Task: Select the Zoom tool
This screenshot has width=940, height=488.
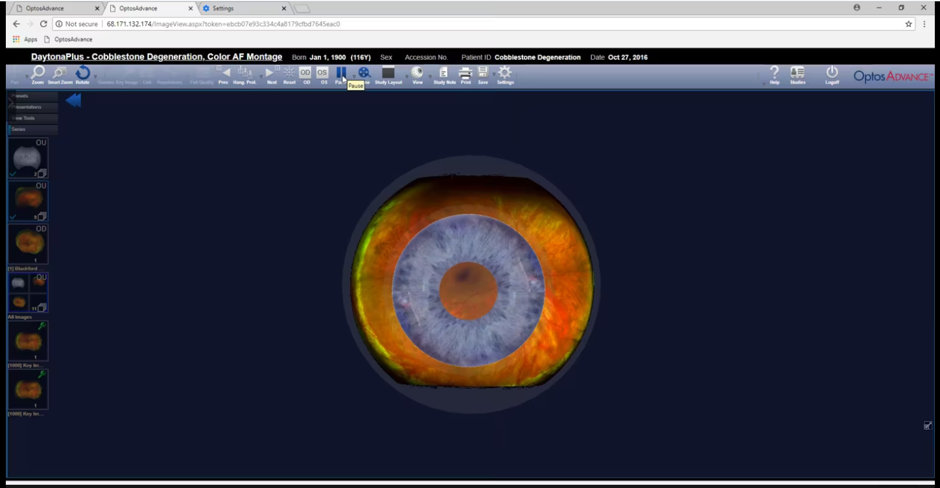Action: click(x=38, y=73)
